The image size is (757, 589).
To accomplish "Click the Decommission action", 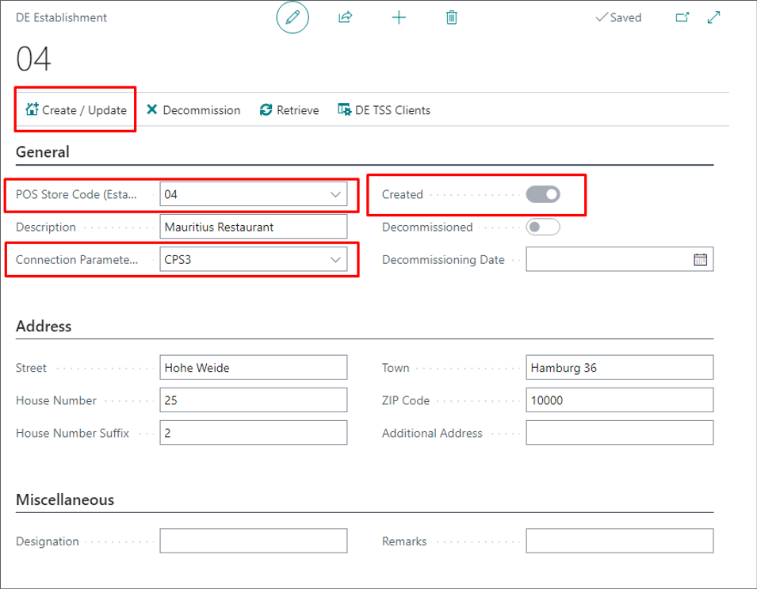I will click(x=193, y=110).
